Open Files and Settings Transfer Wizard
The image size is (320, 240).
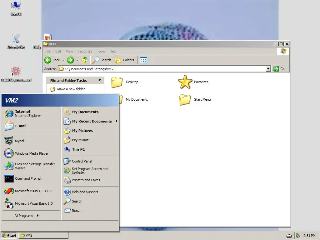tap(32, 166)
